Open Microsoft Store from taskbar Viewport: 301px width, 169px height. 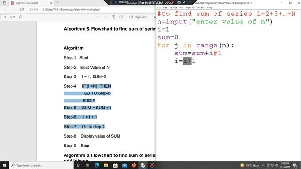coord(115,165)
